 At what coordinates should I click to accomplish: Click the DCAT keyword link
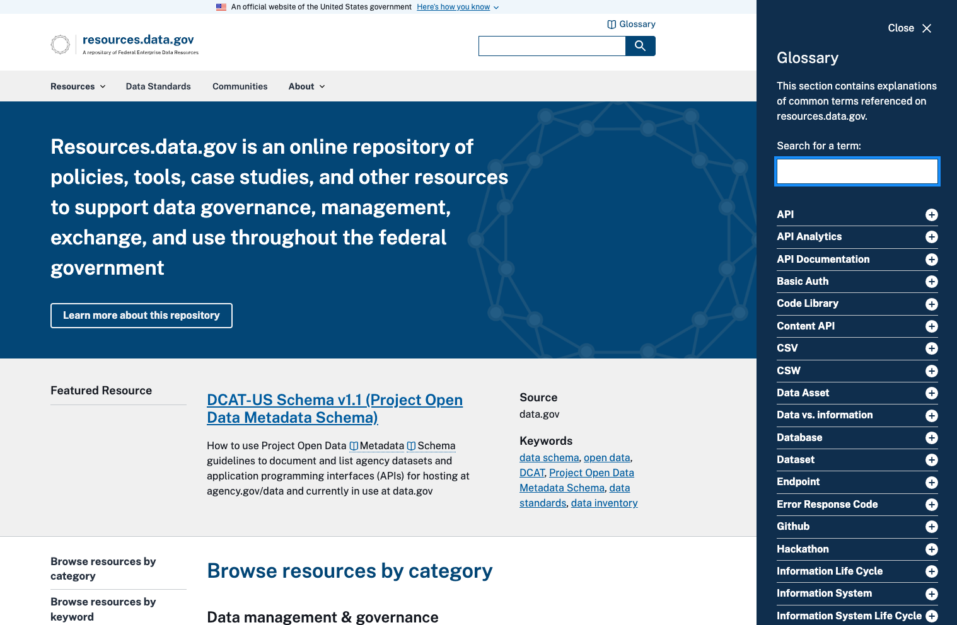coord(532,473)
